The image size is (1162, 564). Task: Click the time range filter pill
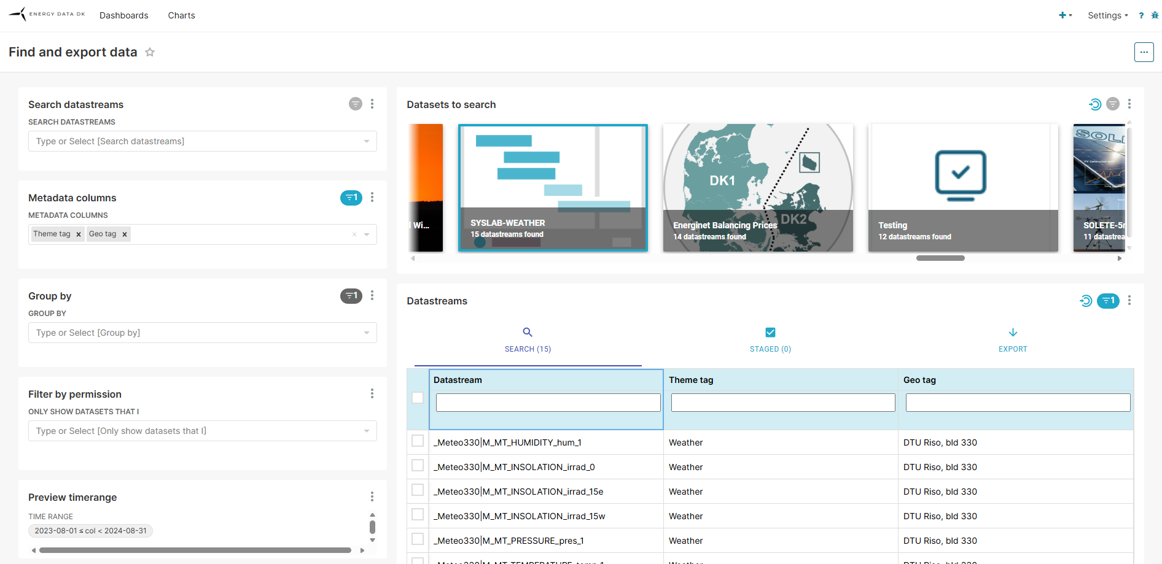[91, 531]
